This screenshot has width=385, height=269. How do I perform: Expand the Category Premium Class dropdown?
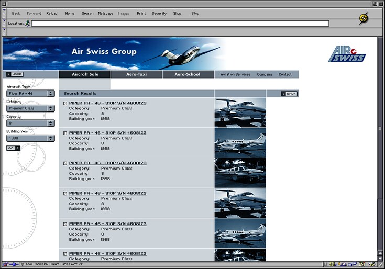30,108
